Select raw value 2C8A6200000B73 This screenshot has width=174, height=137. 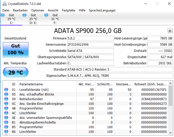click(x=154, y=99)
